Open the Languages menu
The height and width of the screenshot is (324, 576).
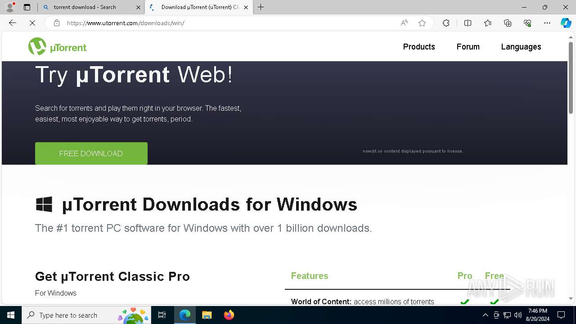click(521, 47)
